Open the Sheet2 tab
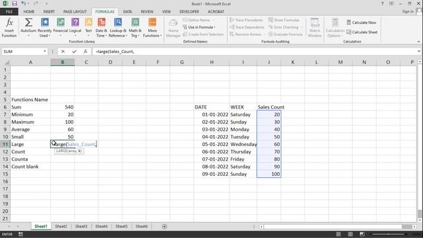The width and height of the screenshot is (423, 238). coord(61,226)
